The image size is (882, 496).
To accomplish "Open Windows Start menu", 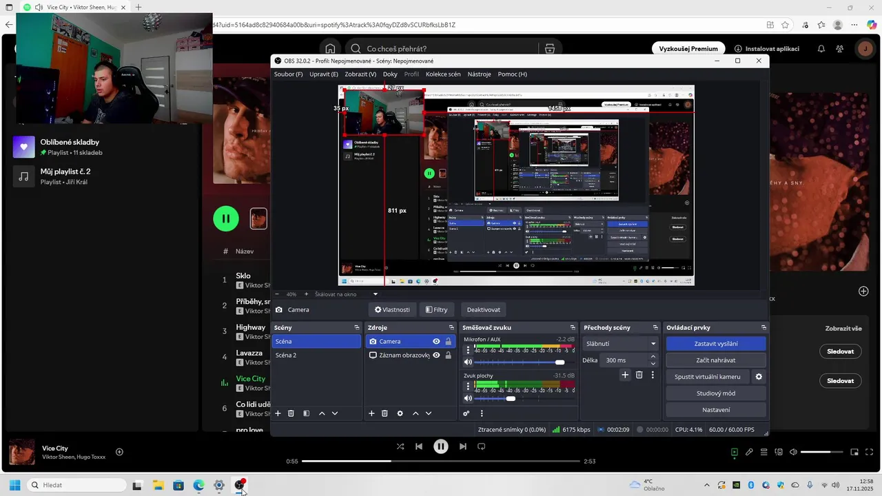I will (x=14, y=485).
